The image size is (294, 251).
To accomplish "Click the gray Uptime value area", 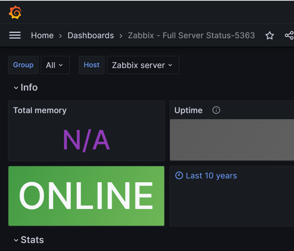I will [x=232, y=140].
